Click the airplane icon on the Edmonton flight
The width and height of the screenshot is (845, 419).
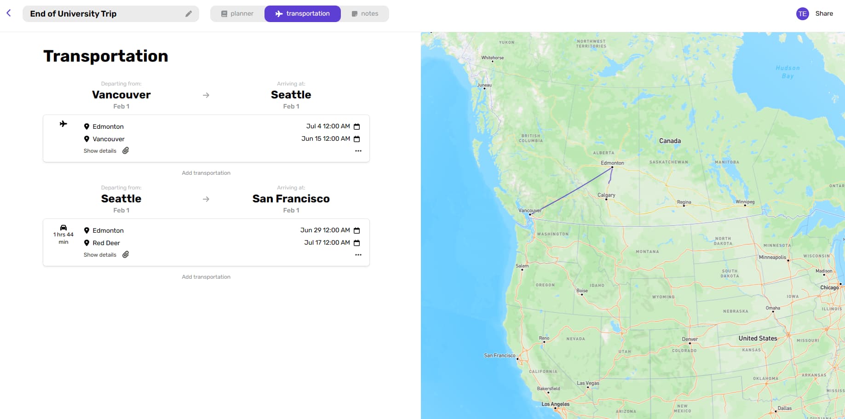coord(63,124)
